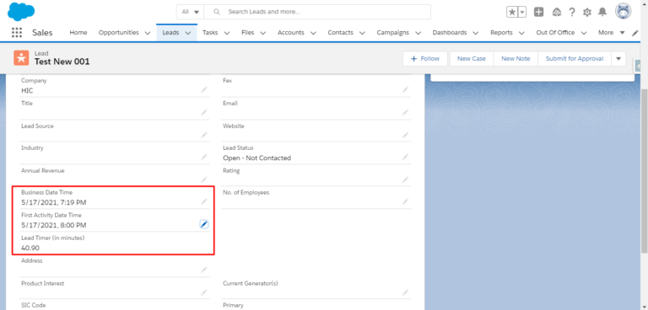Click the Search Leads and more field
The width and height of the screenshot is (648, 310).
317,12
